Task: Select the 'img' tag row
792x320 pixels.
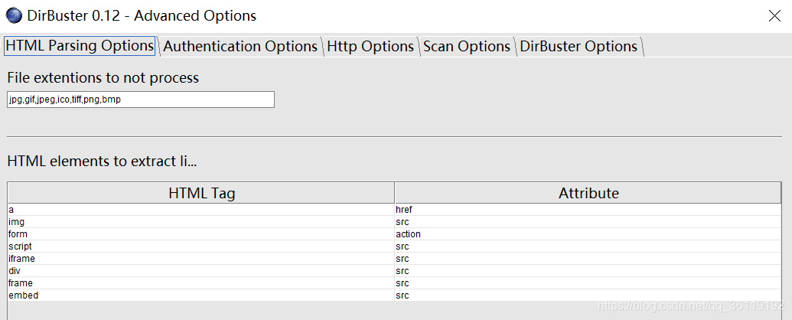Action: [200, 222]
